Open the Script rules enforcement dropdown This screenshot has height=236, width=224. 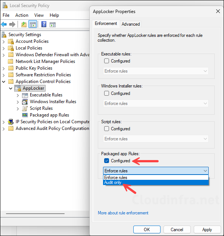click(156, 139)
